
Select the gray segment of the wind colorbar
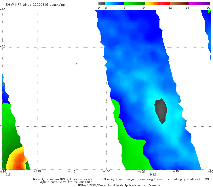pyautogui.click(x=102, y=3)
